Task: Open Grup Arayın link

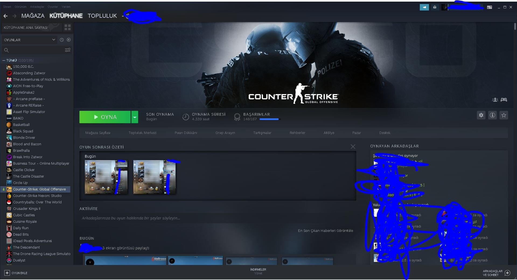Action: coord(225,133)
